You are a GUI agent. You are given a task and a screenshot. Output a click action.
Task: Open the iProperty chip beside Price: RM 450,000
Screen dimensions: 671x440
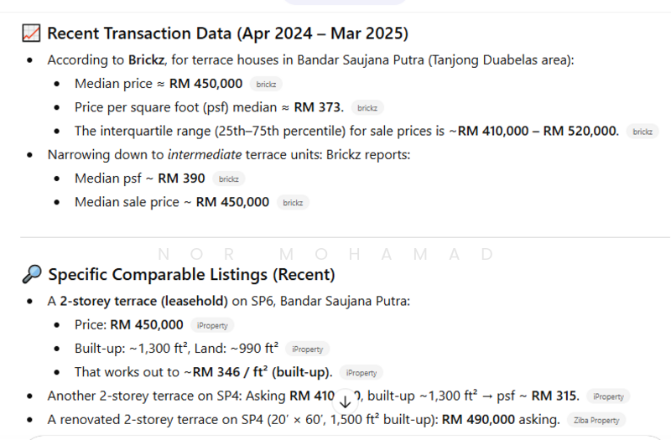[x=211, y=325]
